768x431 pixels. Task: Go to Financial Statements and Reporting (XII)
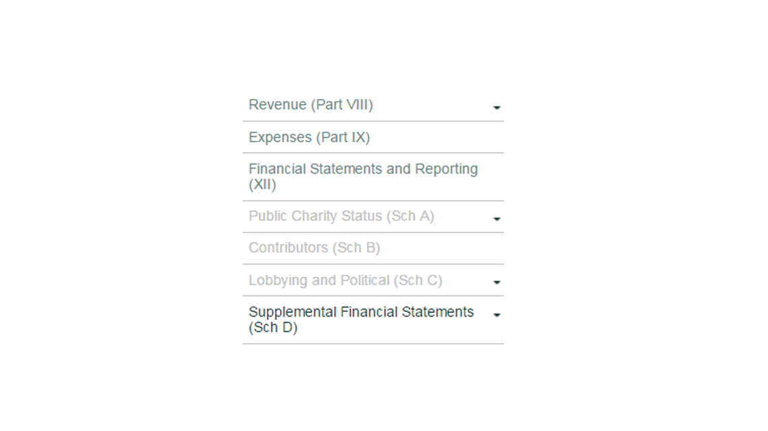363,176
